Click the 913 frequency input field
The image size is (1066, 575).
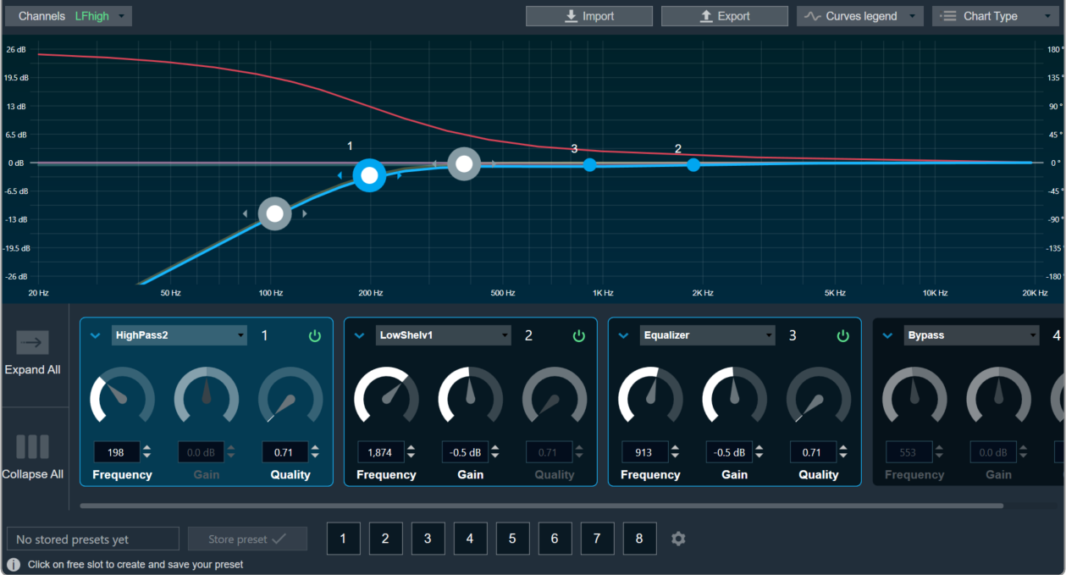645,452
